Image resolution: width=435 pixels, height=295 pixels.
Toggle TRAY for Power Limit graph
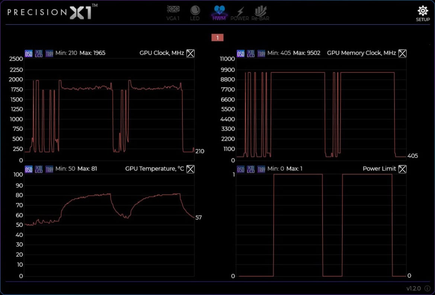tap(261, 169)
